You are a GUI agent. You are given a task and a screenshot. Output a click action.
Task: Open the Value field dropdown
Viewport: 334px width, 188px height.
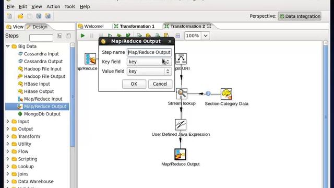tap(168, 71)
